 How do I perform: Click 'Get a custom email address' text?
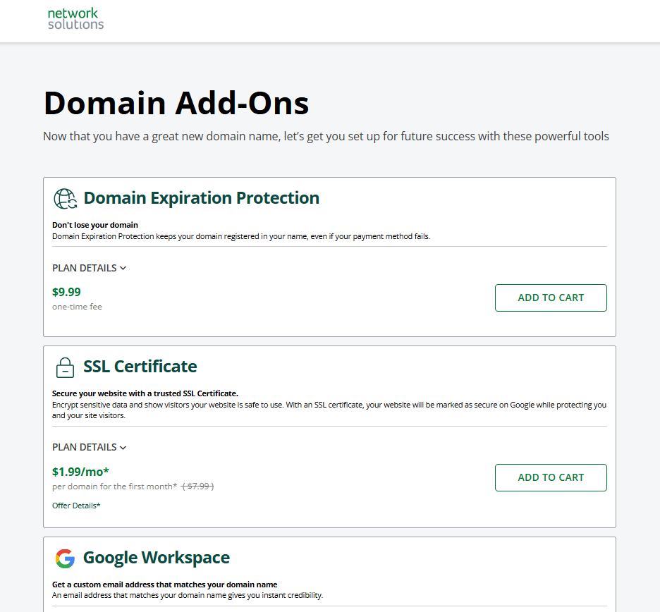[164, 585]
